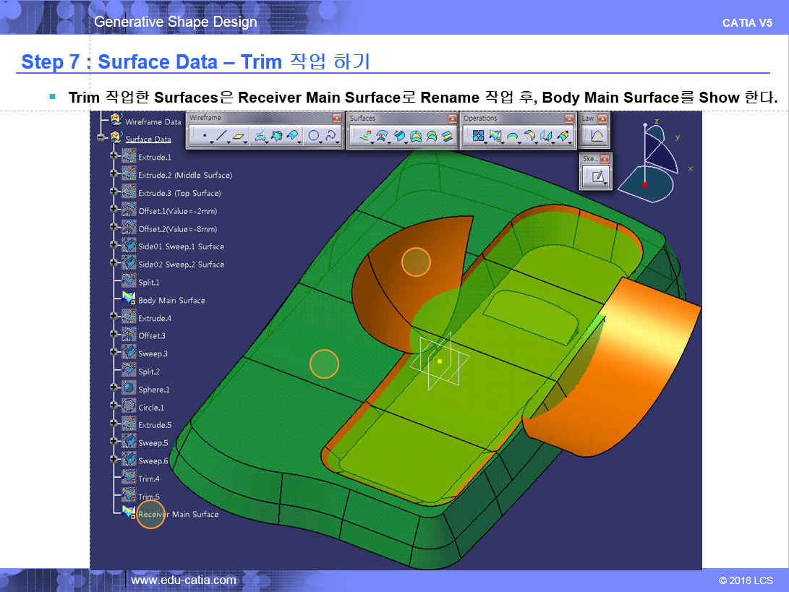
Task: Expand the Extrude.1 tree node
Action: click(114, 157)
